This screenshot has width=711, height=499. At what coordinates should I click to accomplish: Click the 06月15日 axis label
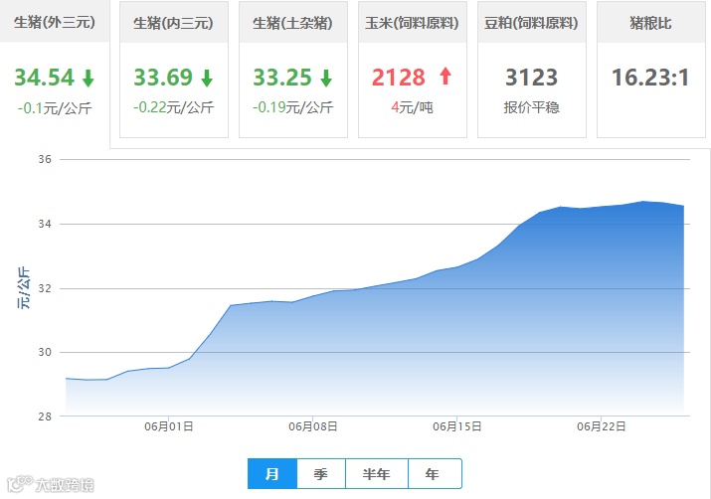[457, 426]
